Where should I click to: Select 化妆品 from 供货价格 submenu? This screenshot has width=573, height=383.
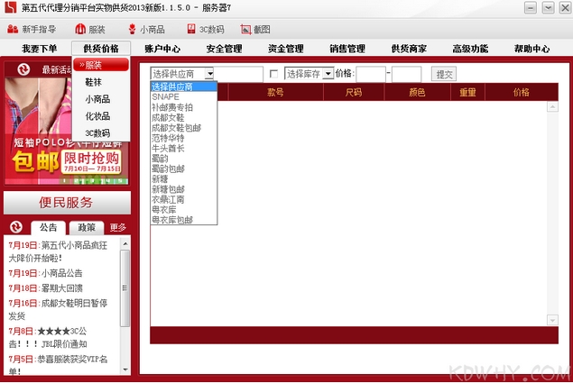pyautogui.click(x=97, y=116)
